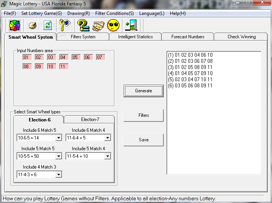Close the Magic Lottery window
The width and height of the screenshot is (272, 203).
pyautogui.click(x=262, y=2)
